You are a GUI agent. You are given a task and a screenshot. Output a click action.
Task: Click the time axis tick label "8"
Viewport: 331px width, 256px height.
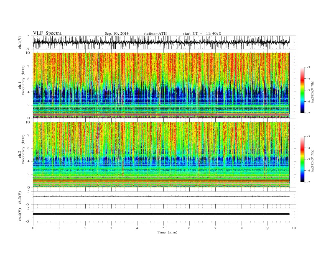point(242,228)
